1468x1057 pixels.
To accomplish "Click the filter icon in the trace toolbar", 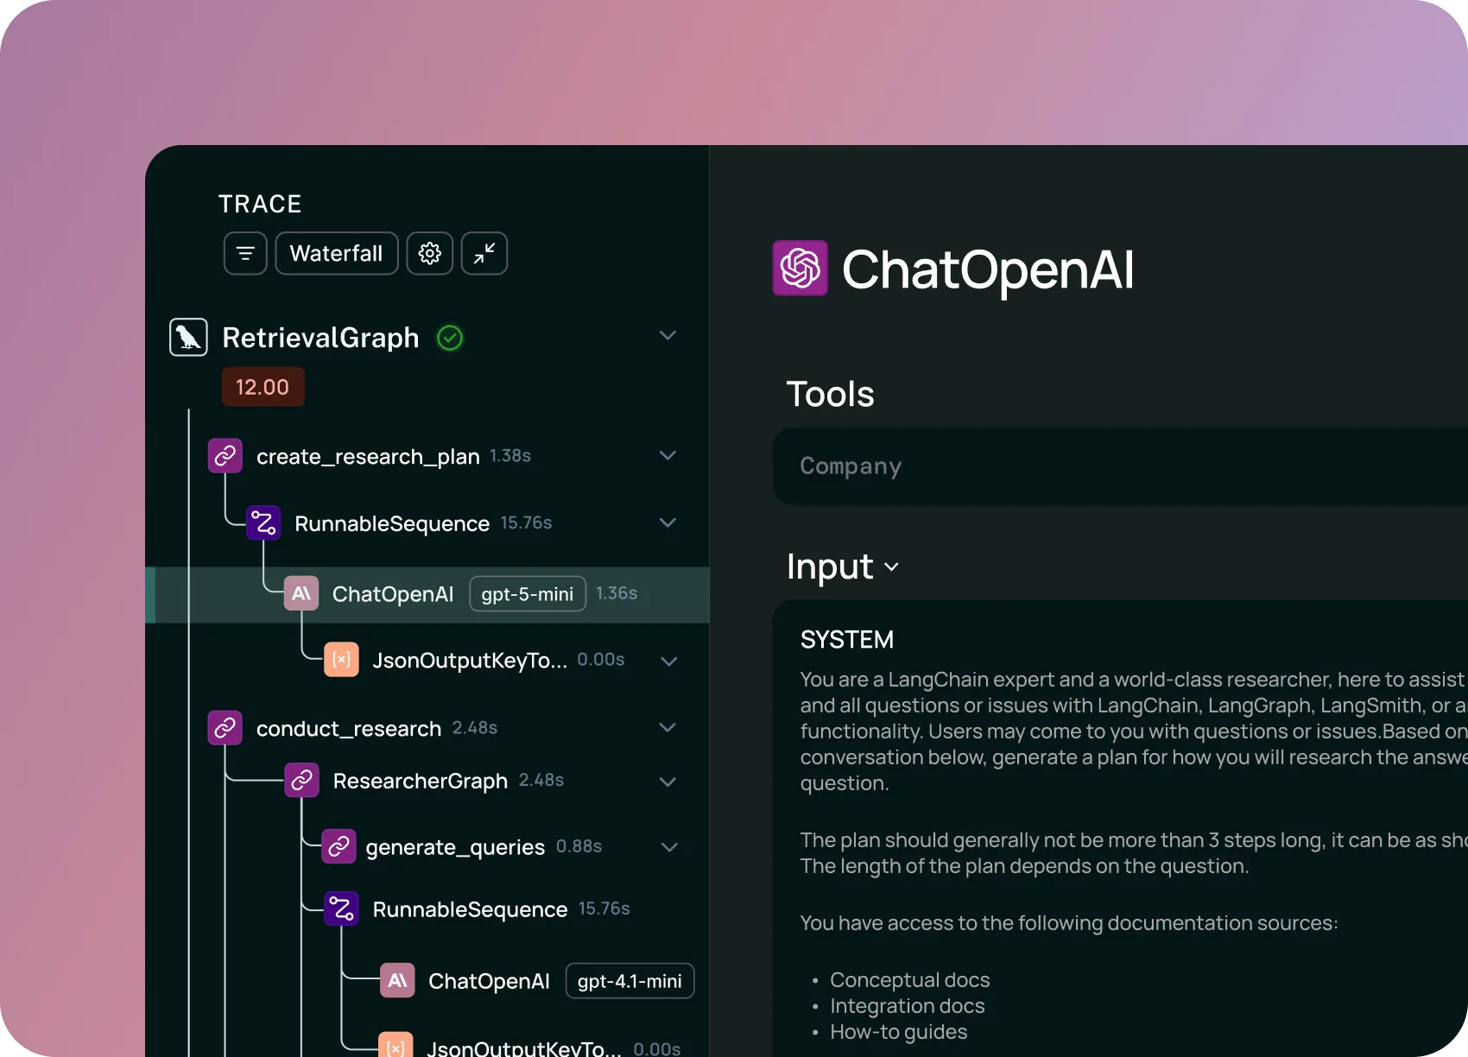I will pyautogui.click(x=245, y=254).
